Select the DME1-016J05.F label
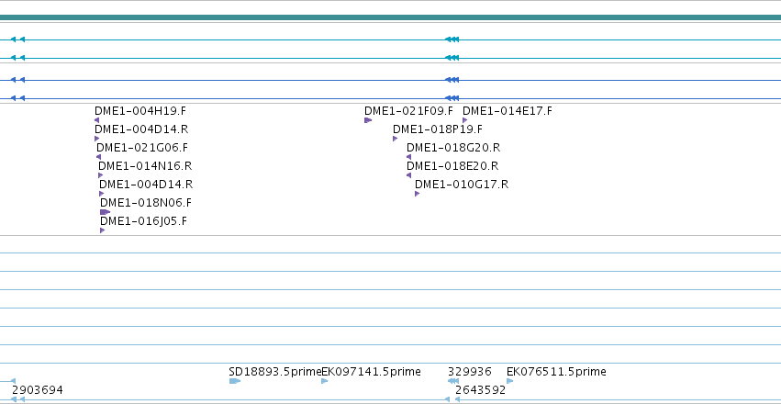Screen dimensions: 781x404 pyautogui.click(x=143, y=221)
